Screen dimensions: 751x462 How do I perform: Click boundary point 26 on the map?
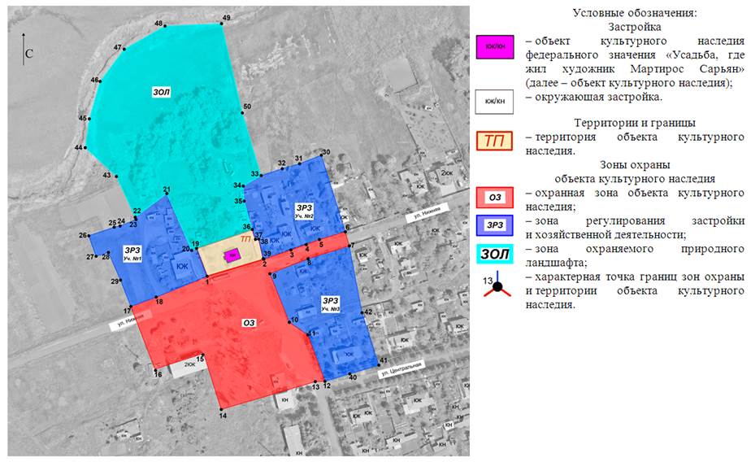point(89,235)
